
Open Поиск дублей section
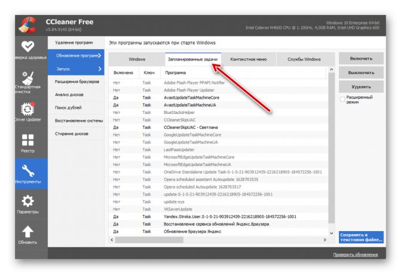[x=76, y=108]
